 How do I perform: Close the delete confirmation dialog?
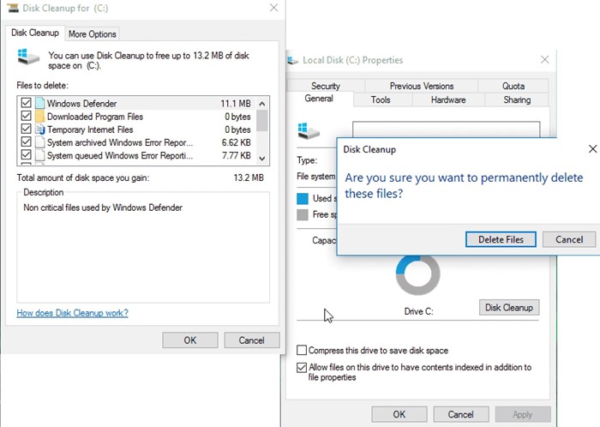click(592, 149)
